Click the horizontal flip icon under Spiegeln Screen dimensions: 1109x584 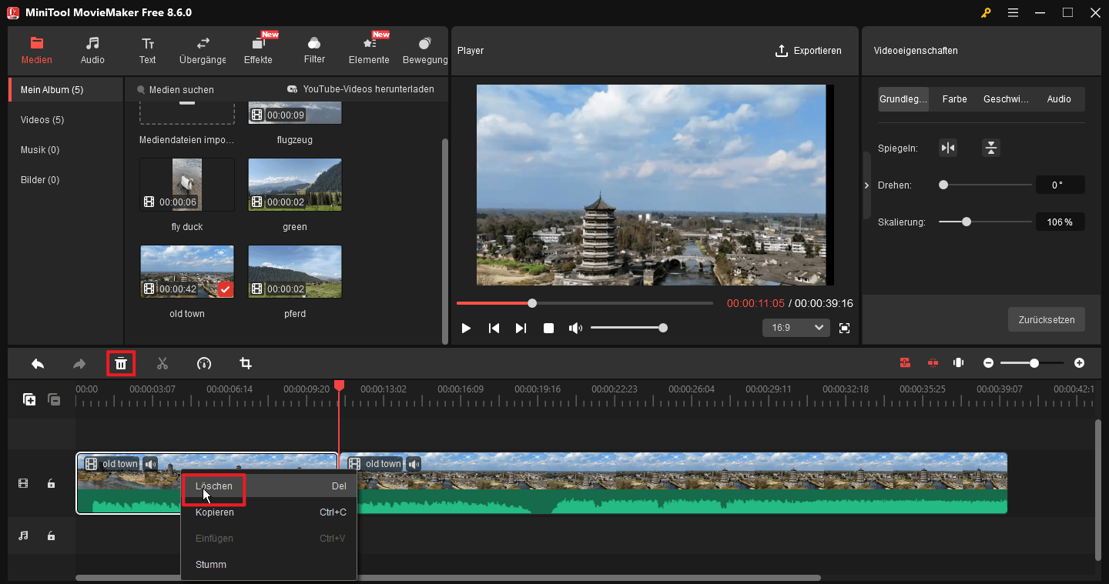[x=948, y=147]
